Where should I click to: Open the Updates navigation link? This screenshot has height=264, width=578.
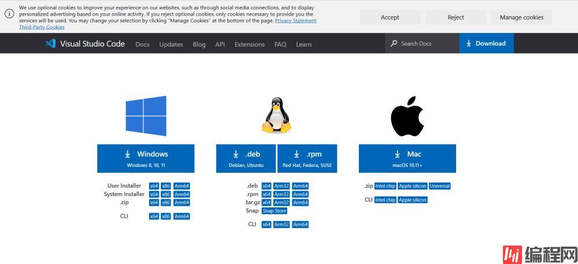(171, 44)
